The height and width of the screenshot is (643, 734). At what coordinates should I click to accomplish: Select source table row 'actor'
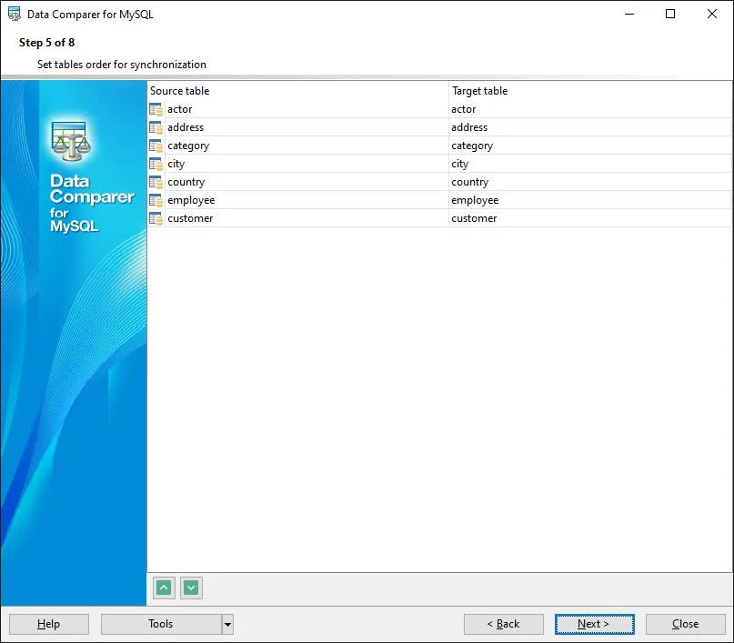(307, 109)
